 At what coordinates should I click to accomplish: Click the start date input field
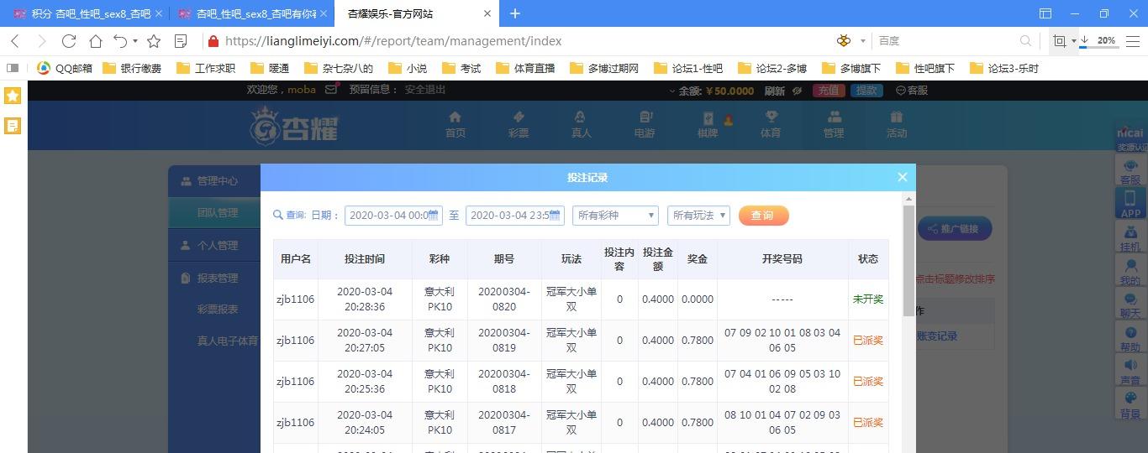[x=392, y=216]
